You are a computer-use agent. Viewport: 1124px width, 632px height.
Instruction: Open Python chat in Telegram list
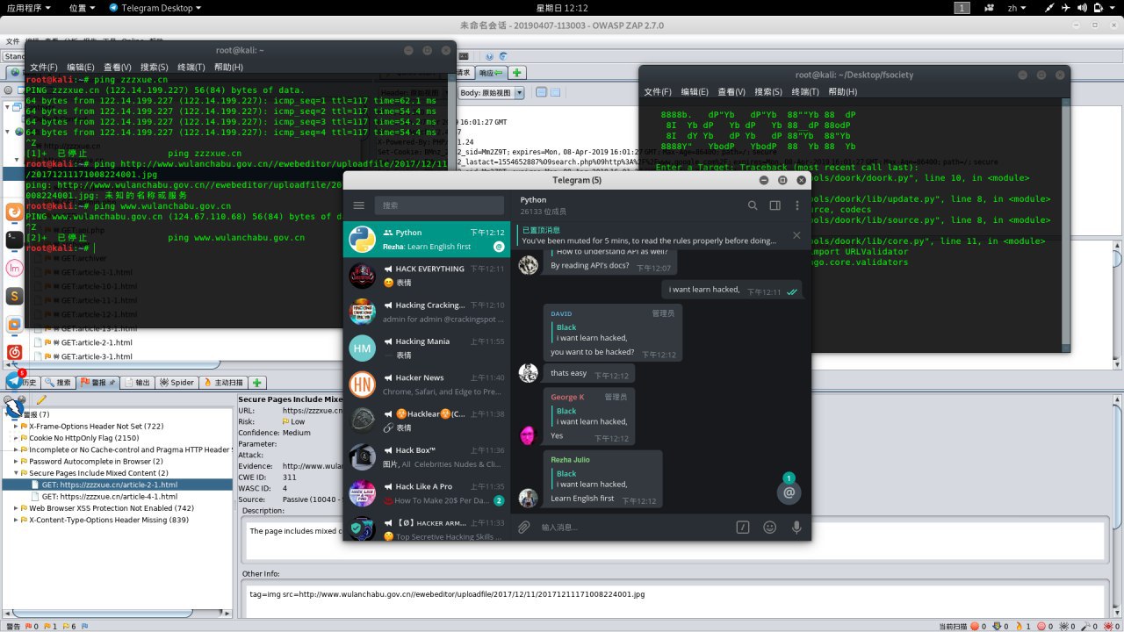(x=426, y=240)
